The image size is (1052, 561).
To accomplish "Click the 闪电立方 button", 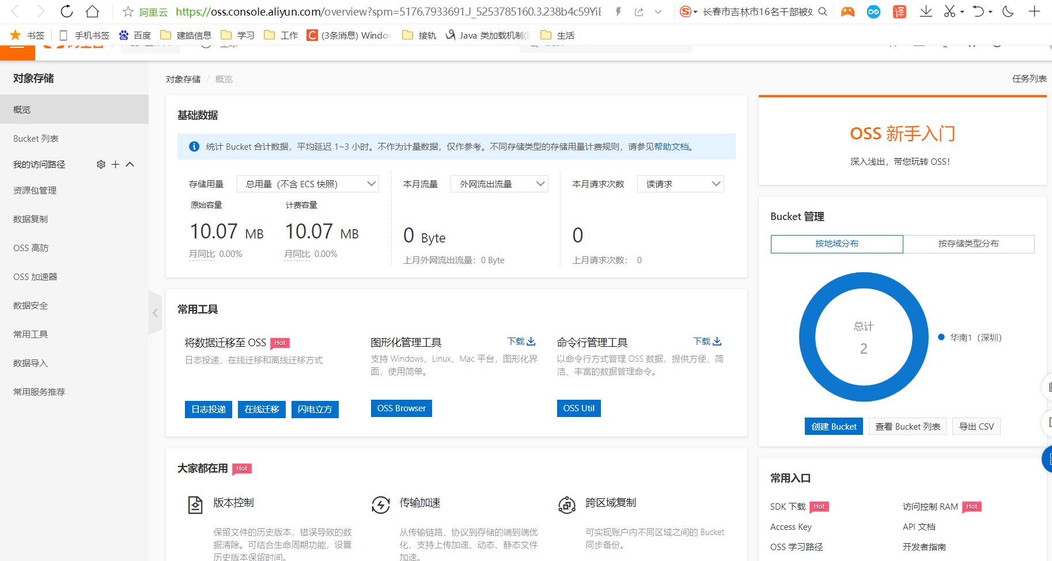I will (x=315, y=409).
